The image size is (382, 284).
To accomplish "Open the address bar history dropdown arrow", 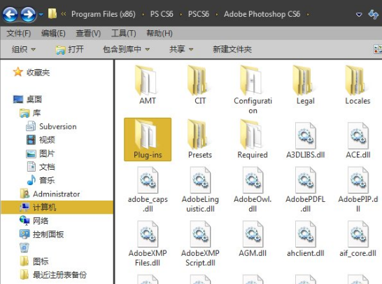I will tap(359, 15).
